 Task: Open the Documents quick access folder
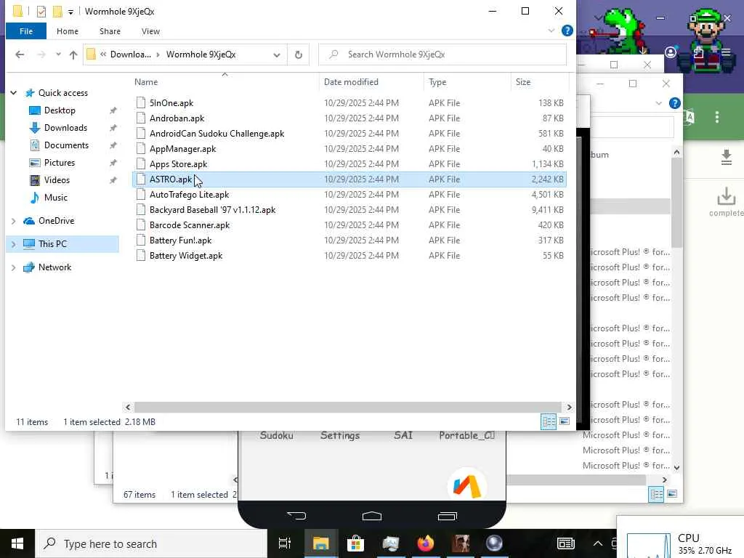[x=66, y=145]
